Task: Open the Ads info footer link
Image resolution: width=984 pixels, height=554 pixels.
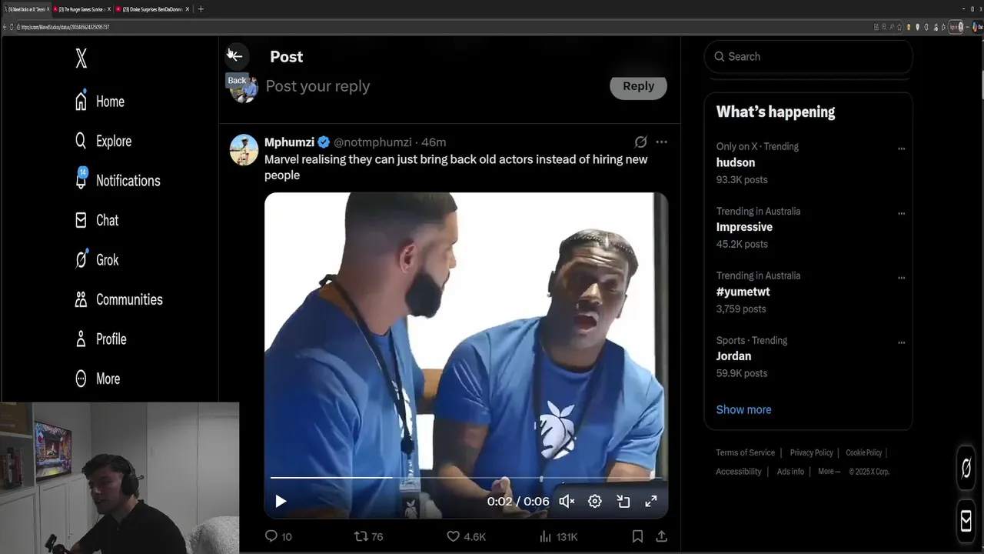Action: point(790,472)
